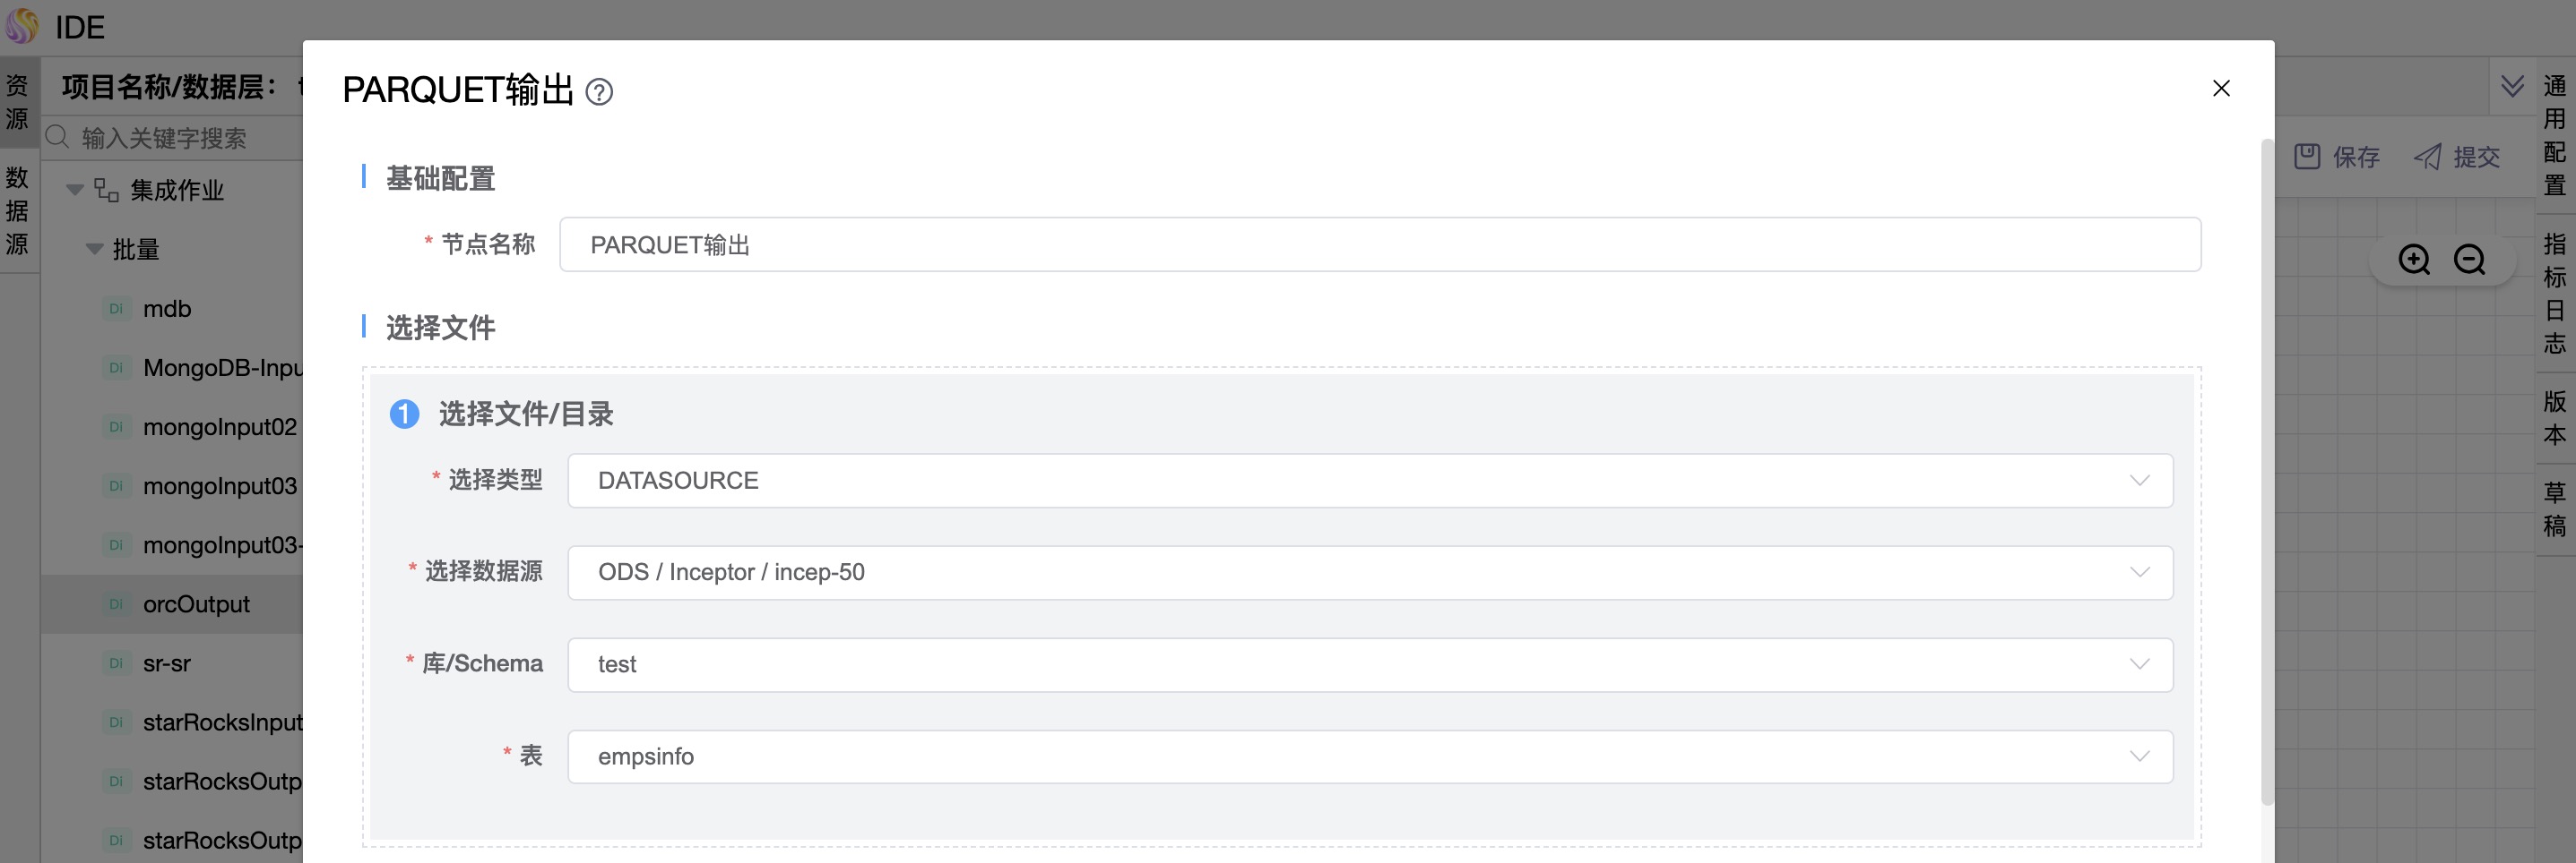Click the 提交 submit button
This screenshot has width=2576, height=863.
click(x=2457, y=157)
